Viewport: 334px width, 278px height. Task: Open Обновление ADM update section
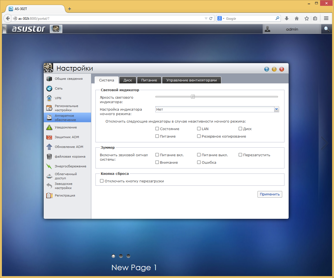(67, 147)
